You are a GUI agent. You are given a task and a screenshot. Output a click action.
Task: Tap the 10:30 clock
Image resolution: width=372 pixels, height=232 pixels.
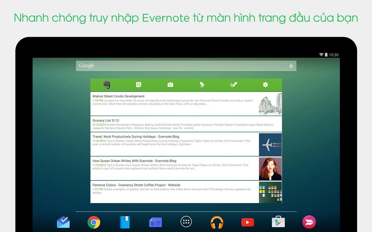[x=334, y=55]
